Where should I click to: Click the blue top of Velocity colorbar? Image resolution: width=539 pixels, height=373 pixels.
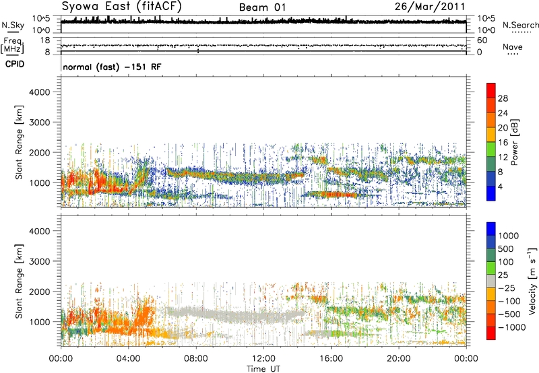[491, 229]
